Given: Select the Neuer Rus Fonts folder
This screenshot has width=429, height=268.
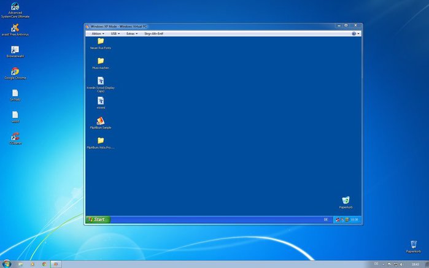Looking at the screenshot, I should click(101, 44).
